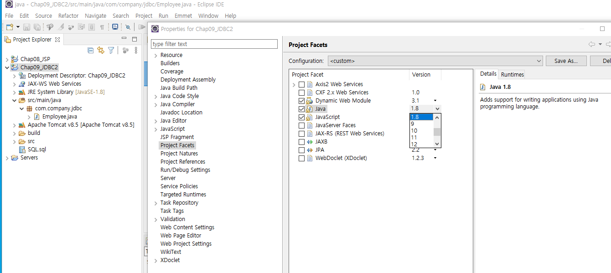Open the New wizard dropdown arrow
The image size is (611, 273).
[17, 27]
